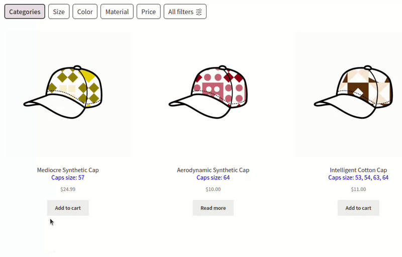The image size is (402, 257).
Task: Open the Intelligent Cotton Cap title link
Action: pos(358,170)
